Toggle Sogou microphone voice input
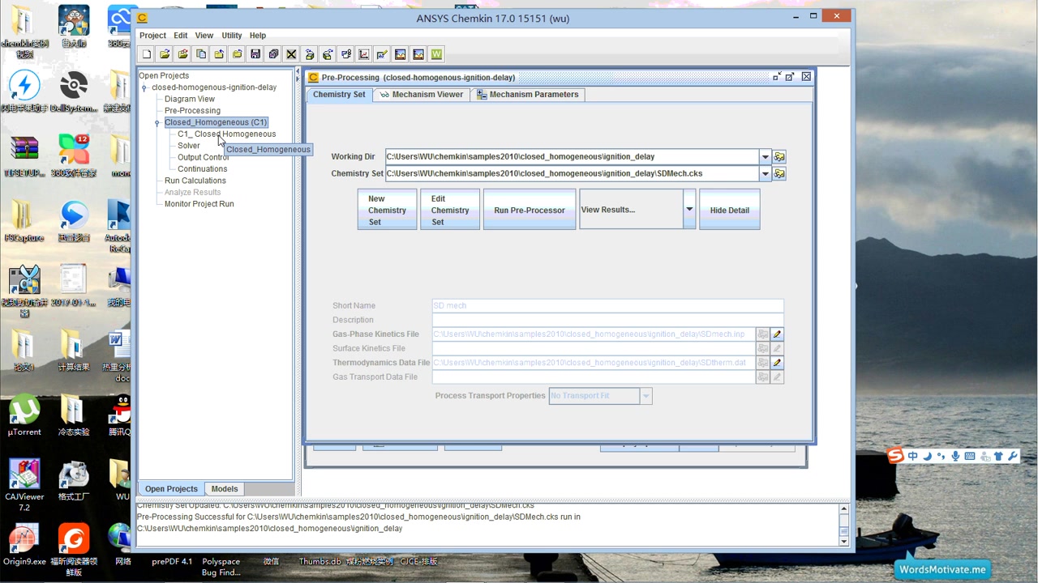The image size is (1038, 583). point(956,456)
